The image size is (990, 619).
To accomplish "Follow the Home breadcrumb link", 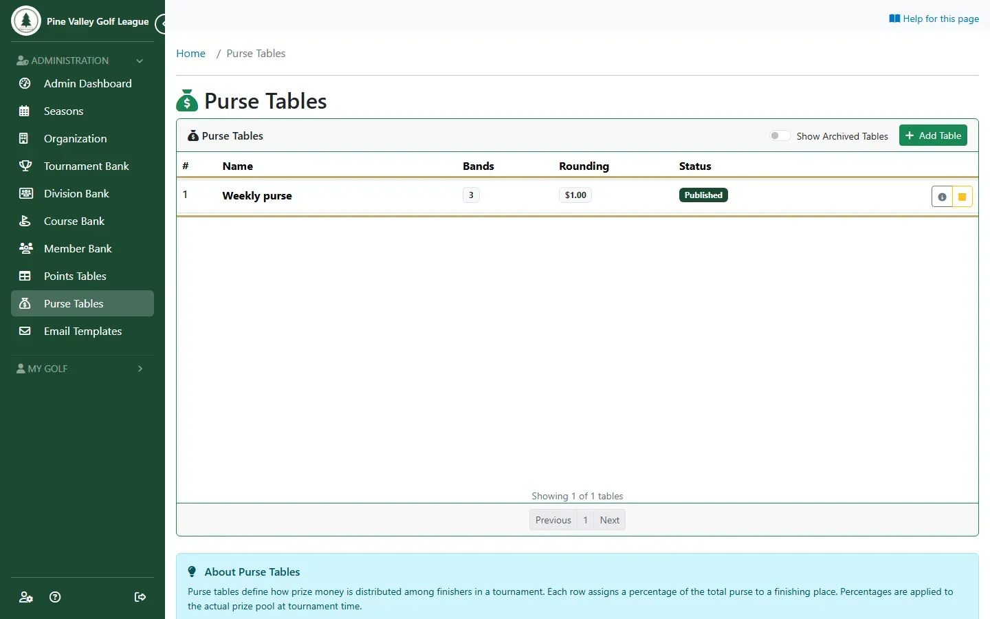I will tap(190, 54).
